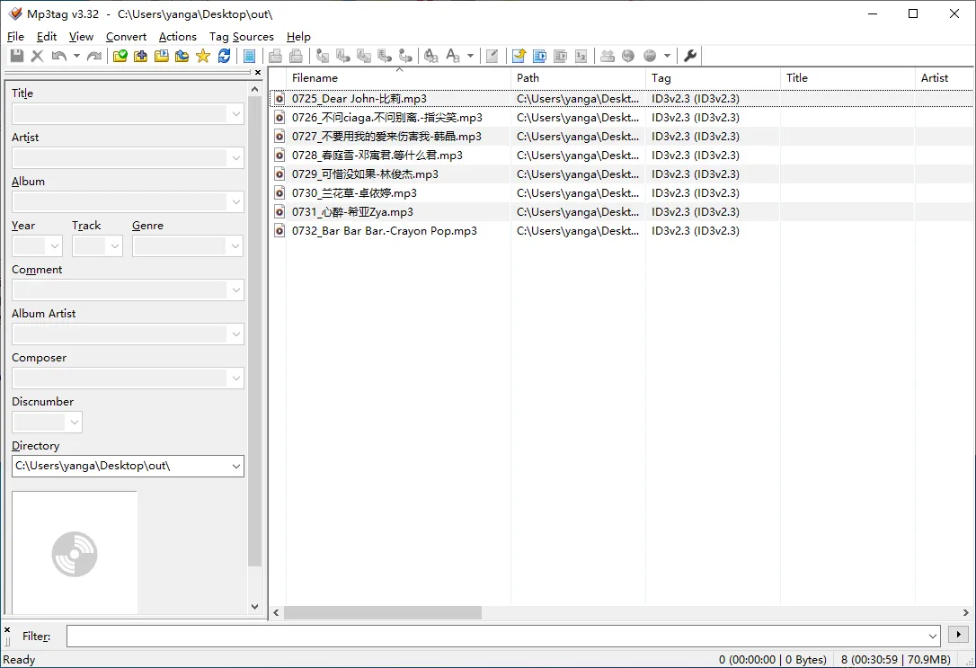Select the file 0729_可惜没如果-林俊杰.mp3

(365, 174)
